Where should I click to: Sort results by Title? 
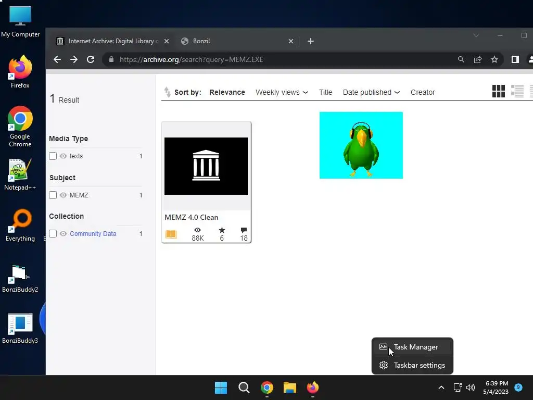pos(326,93)
